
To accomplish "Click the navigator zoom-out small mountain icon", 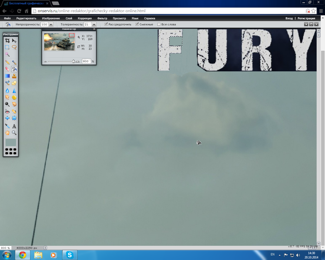I will [x=45, y=61].
